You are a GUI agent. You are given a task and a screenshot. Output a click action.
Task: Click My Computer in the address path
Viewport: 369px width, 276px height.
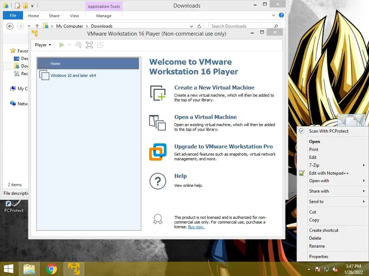point(70,26)
